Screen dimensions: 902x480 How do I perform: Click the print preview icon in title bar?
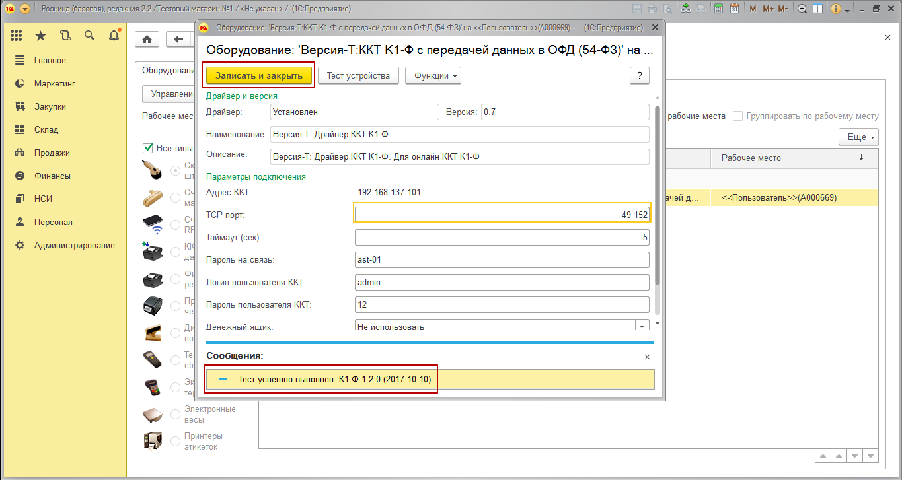coord(668,9)
